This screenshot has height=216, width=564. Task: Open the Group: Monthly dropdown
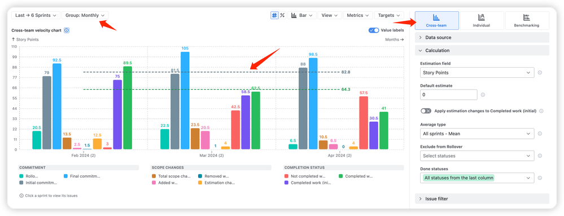point(85,15)
